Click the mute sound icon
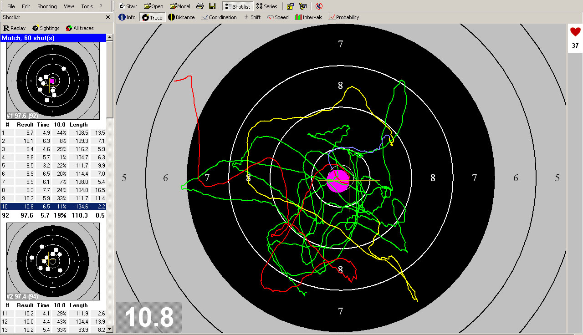The height and width of the screenshot is (335, 583). pyautogui.click(x=319, y=6)
